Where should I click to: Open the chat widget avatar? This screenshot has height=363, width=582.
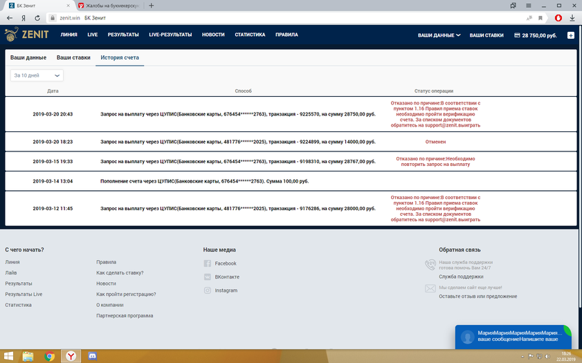coord(467,337)
